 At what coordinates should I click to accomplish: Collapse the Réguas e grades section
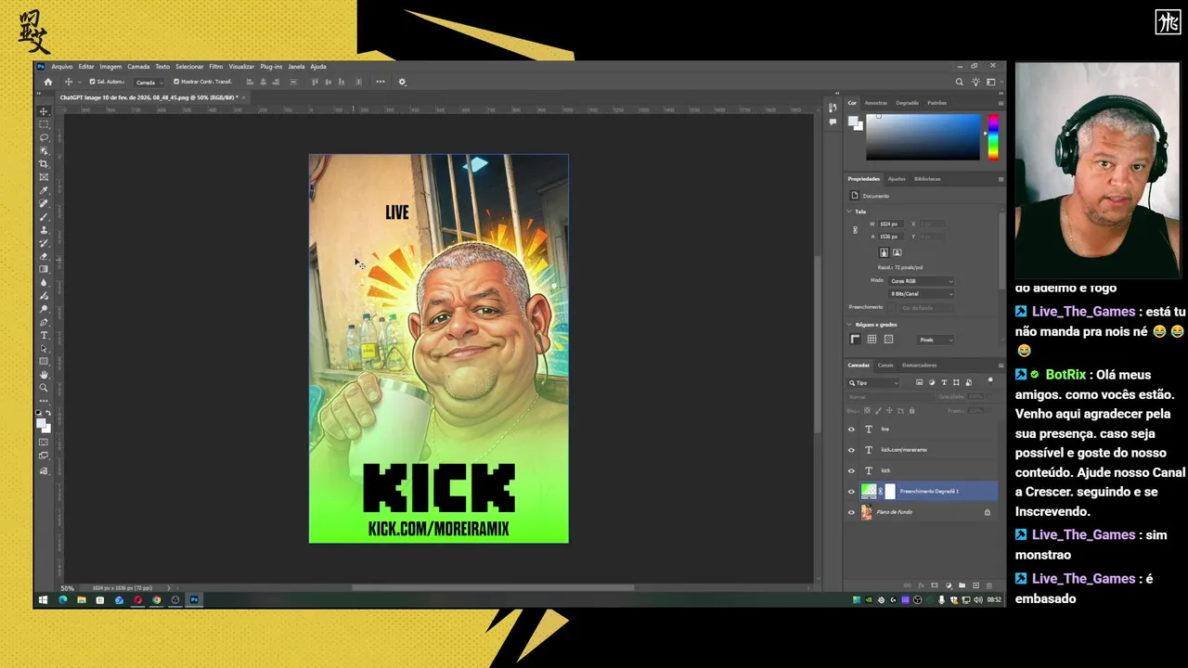coord(850,325)
